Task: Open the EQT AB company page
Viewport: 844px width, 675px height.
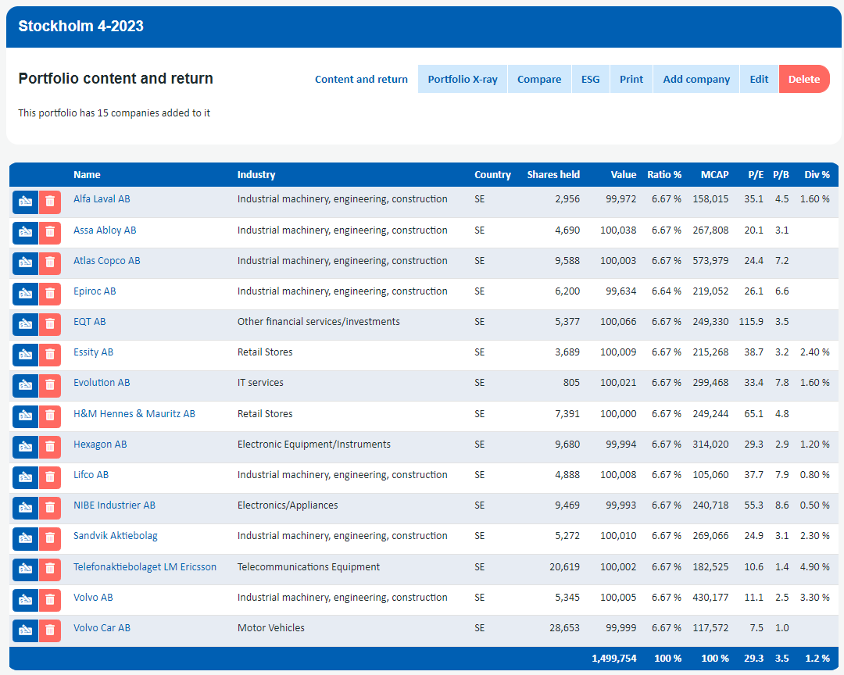Action: (x=89, y=322)
